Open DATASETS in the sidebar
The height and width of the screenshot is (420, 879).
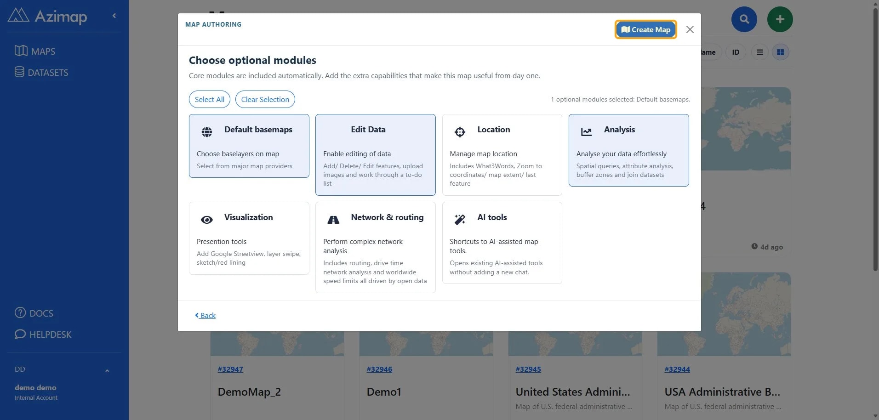pos(41,72)
